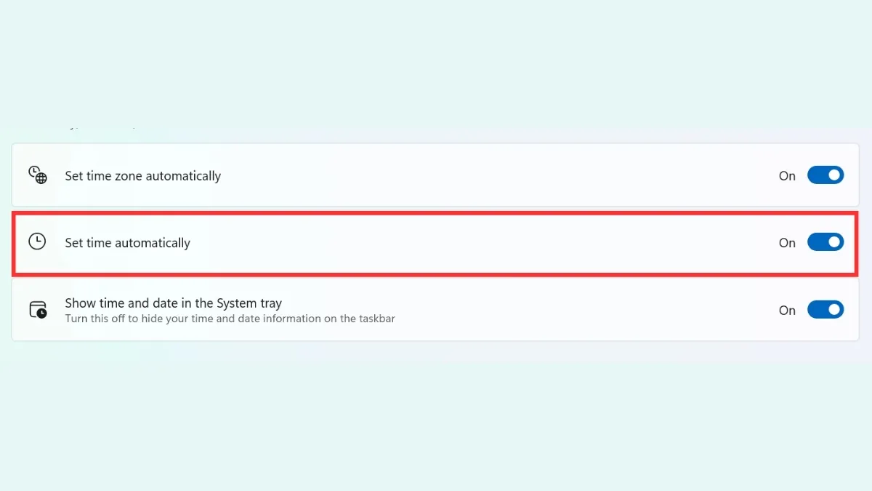Select the "Set time automatically" text
This screenshot has width=872, height=491.
click(127, 242)
